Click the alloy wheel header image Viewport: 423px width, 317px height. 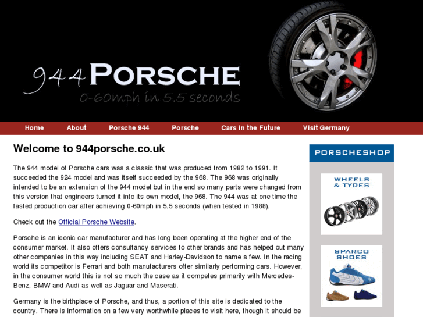coord(323,56)
